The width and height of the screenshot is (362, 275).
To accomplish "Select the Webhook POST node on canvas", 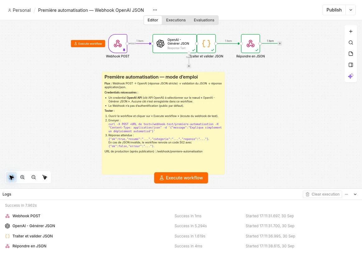I will tap(118, 43).
